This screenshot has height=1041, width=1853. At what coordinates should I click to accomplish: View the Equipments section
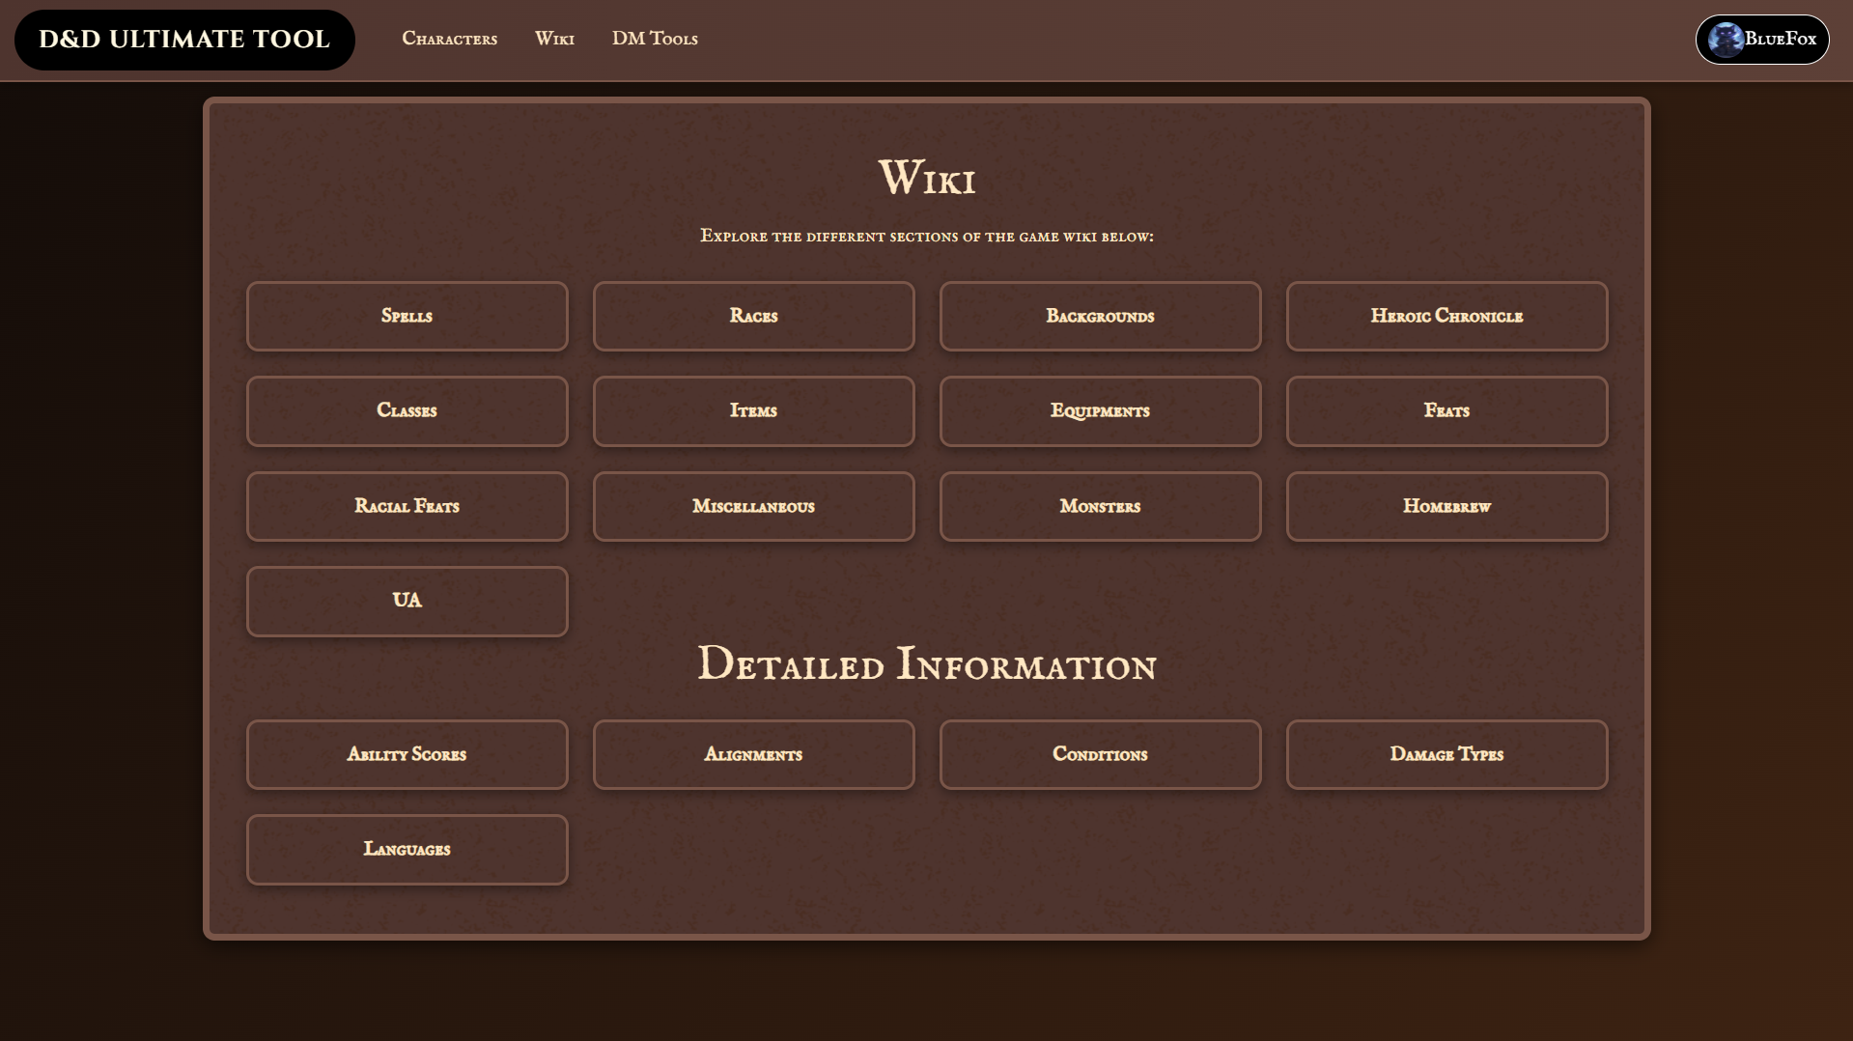1100,410
